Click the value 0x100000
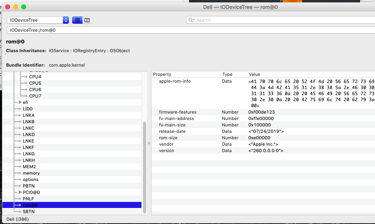The image size is (375, 224). pos(260,125)
